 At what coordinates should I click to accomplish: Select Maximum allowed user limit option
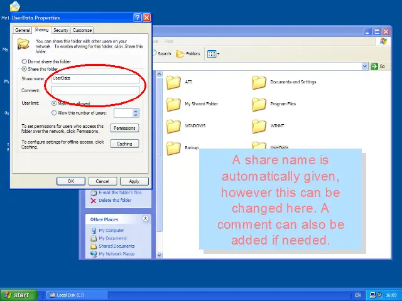(x=54, y=103)
